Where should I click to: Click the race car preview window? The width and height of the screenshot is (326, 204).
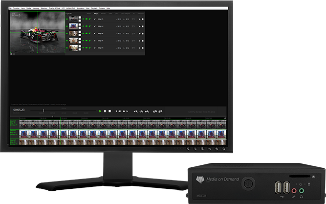coord(37,33)
